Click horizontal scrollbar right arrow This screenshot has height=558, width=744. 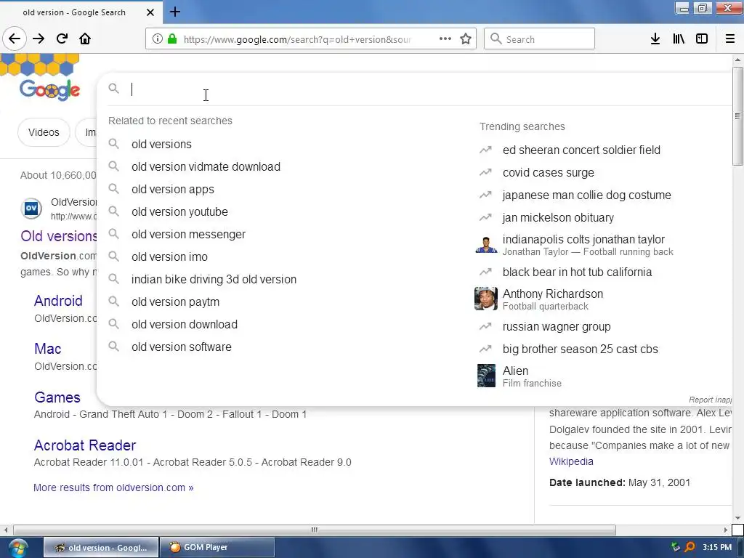(725, 530)
